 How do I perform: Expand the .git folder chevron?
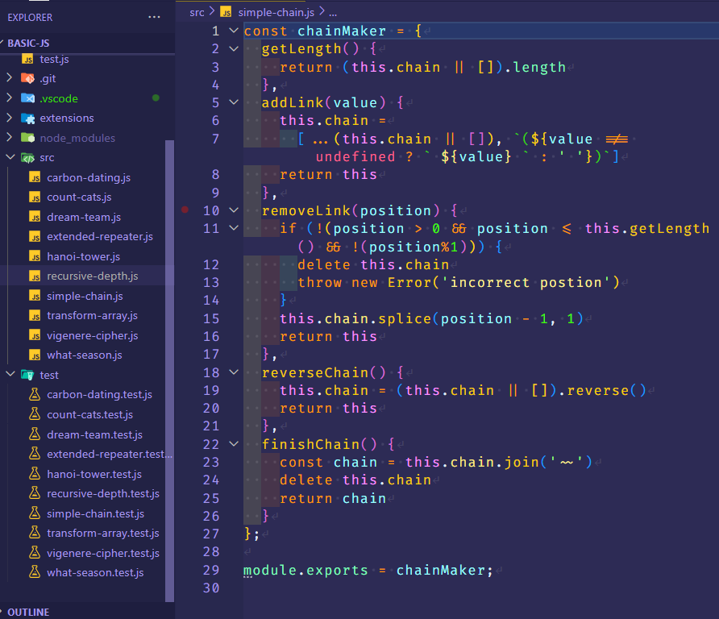9,78
